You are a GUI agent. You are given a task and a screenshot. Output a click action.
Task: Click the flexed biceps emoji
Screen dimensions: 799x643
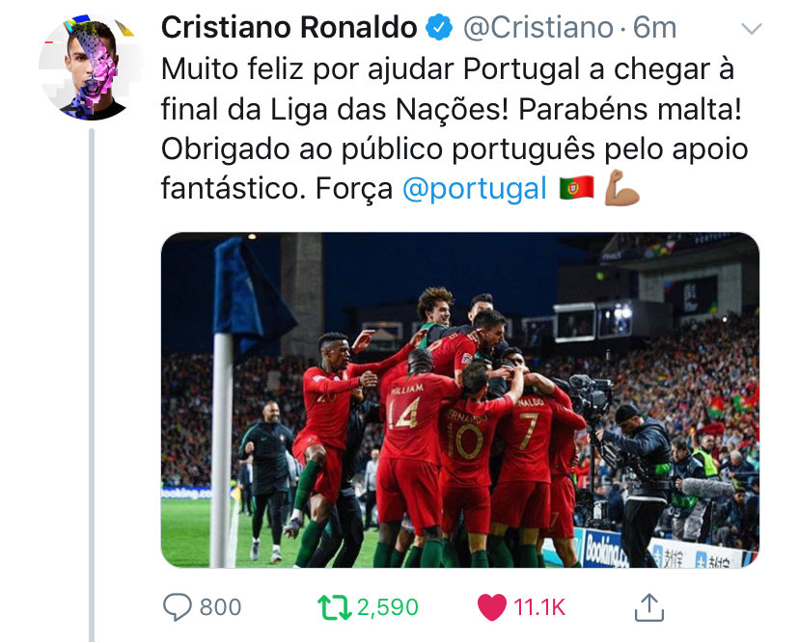tap(621, 187)
